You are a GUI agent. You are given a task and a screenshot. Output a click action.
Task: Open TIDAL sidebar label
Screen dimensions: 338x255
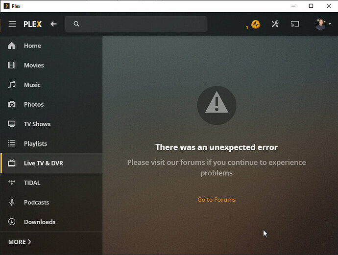(x=32, y=183)
